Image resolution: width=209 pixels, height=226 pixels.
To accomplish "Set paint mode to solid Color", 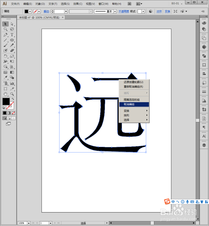I will [x=5, y=113].
